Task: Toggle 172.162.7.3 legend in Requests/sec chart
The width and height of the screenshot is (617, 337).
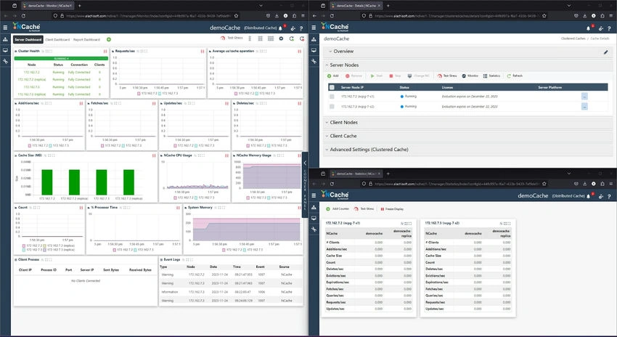Action: pos(169,93)
